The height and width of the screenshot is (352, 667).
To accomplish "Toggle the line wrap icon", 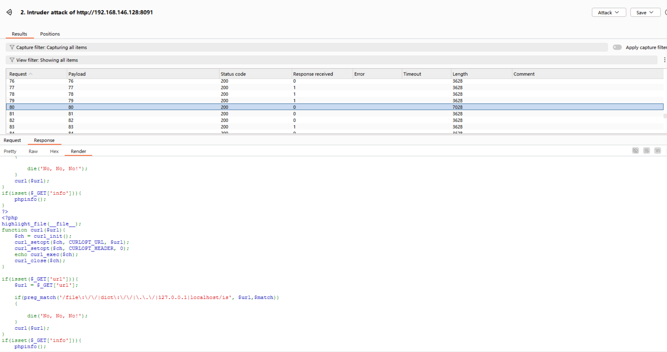I will click(646, 151).
